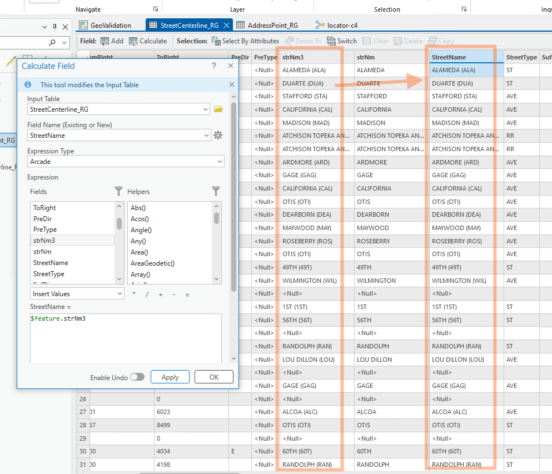Image resolution: width=552 pixels, height=474 pixels.
Task: Open field properties gear icon
Action: (218, 135)
